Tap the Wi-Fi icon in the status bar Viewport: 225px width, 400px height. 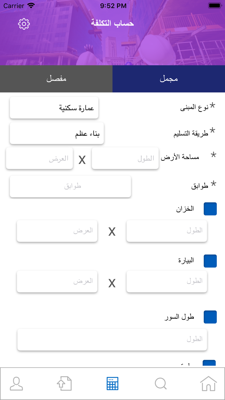click(31, 5)
